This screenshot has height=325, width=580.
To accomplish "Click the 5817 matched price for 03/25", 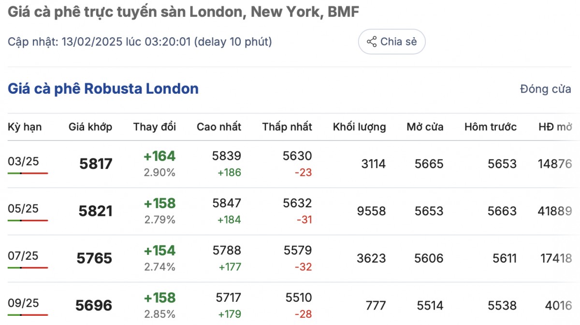I will pos(96,164).
